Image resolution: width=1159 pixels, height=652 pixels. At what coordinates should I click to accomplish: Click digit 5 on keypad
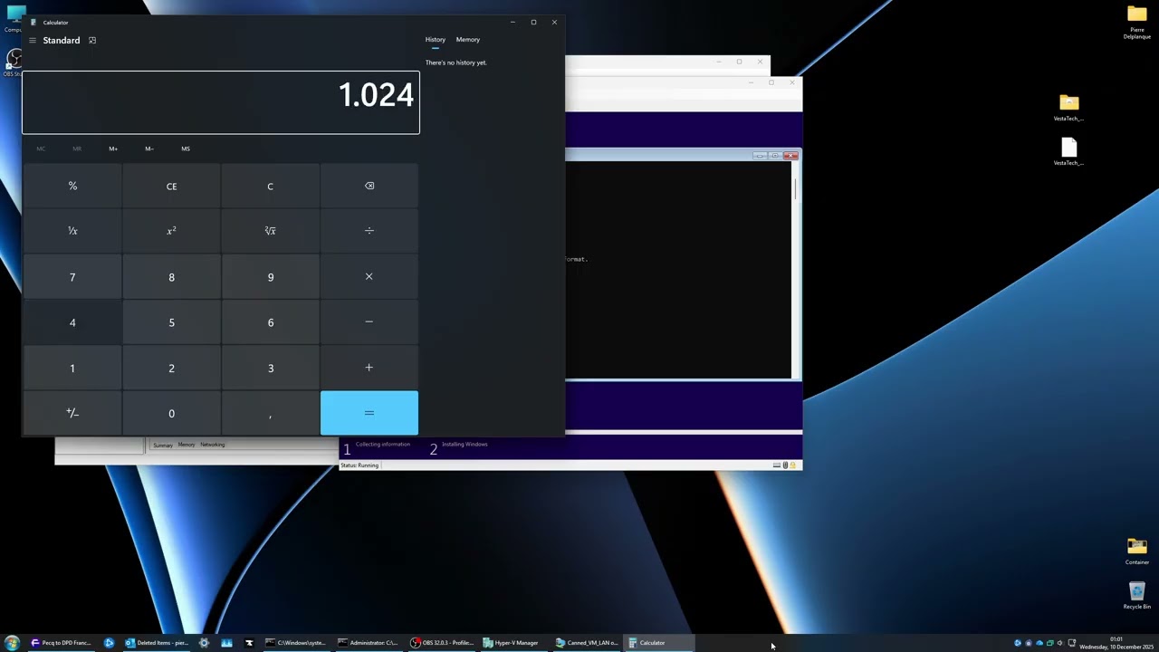(171, 322)
